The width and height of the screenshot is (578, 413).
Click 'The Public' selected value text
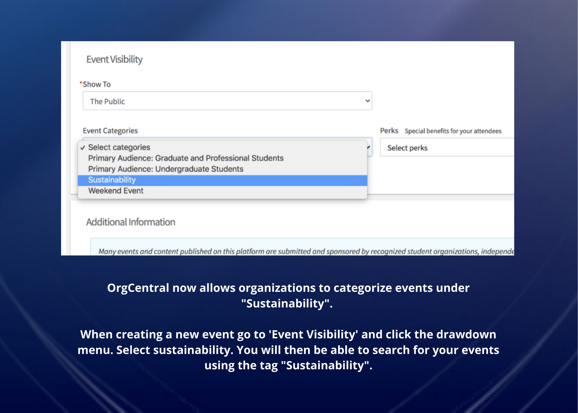tap(107, 102)
